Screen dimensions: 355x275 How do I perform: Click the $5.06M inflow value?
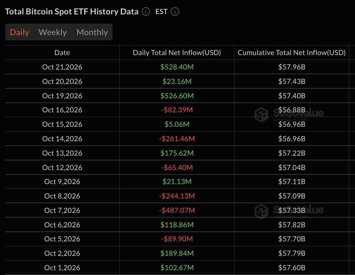(x=177, y=125)
